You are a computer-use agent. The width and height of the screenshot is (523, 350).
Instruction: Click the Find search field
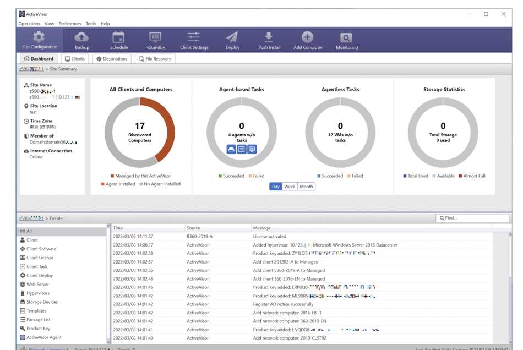pyautogui.click(x=472, y=218)
